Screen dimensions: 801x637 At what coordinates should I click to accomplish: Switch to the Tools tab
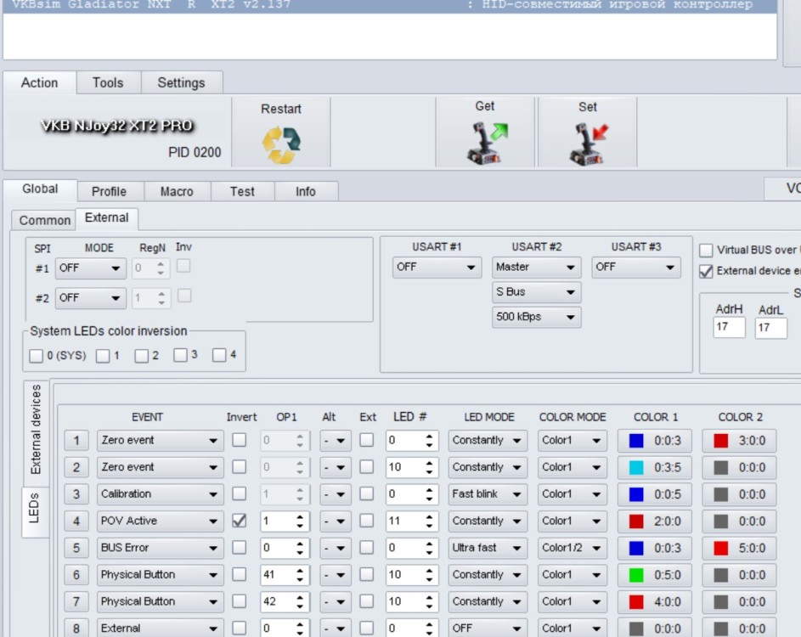(106, 82)
